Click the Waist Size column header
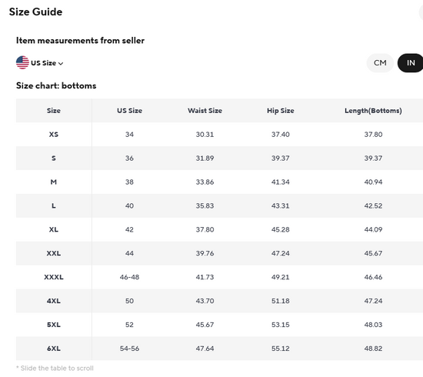 (x=205, y=111)
